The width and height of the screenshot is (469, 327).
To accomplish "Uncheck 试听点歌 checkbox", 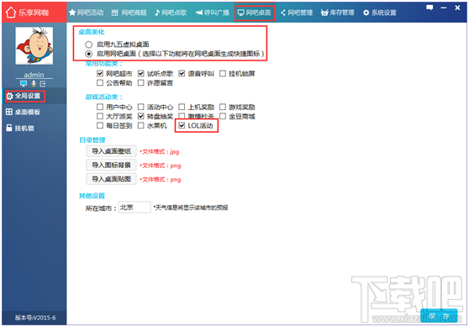I will pyautogui.click(x=141, y=73).
